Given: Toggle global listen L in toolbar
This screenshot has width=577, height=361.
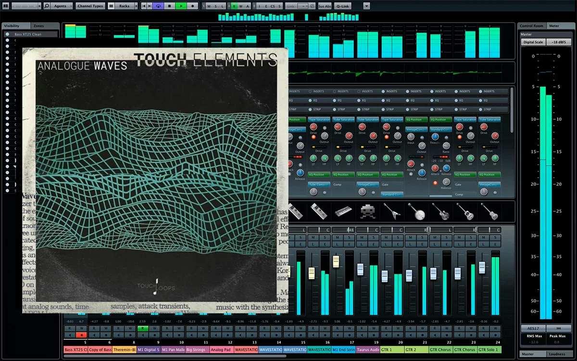Looking at the screenshot, I should point(223,6).
